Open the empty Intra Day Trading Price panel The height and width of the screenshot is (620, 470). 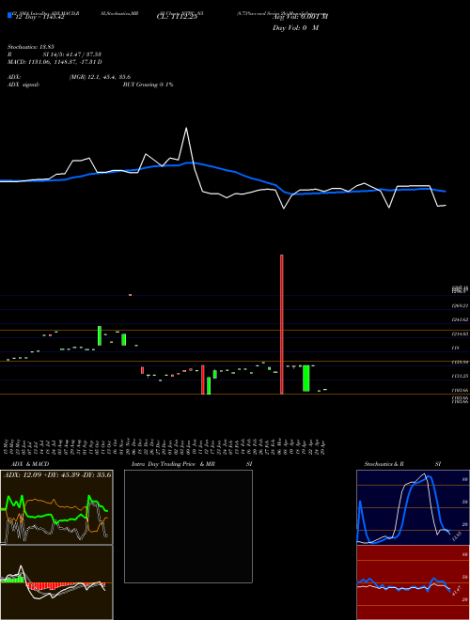(x=188, y=526)
